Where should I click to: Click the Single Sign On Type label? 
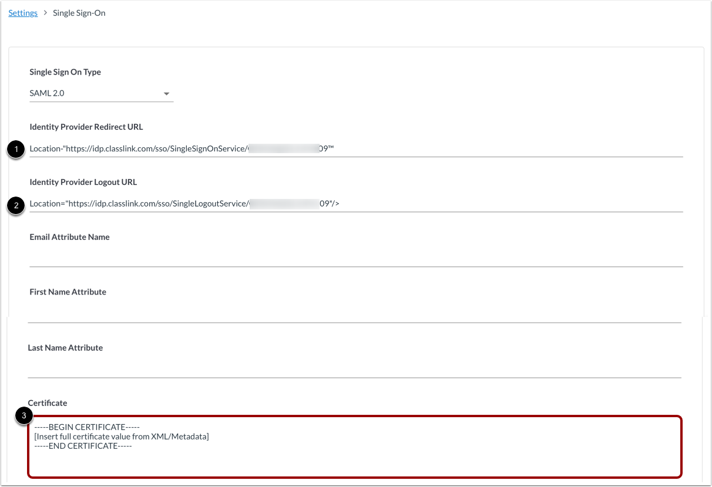click(65, 72)
